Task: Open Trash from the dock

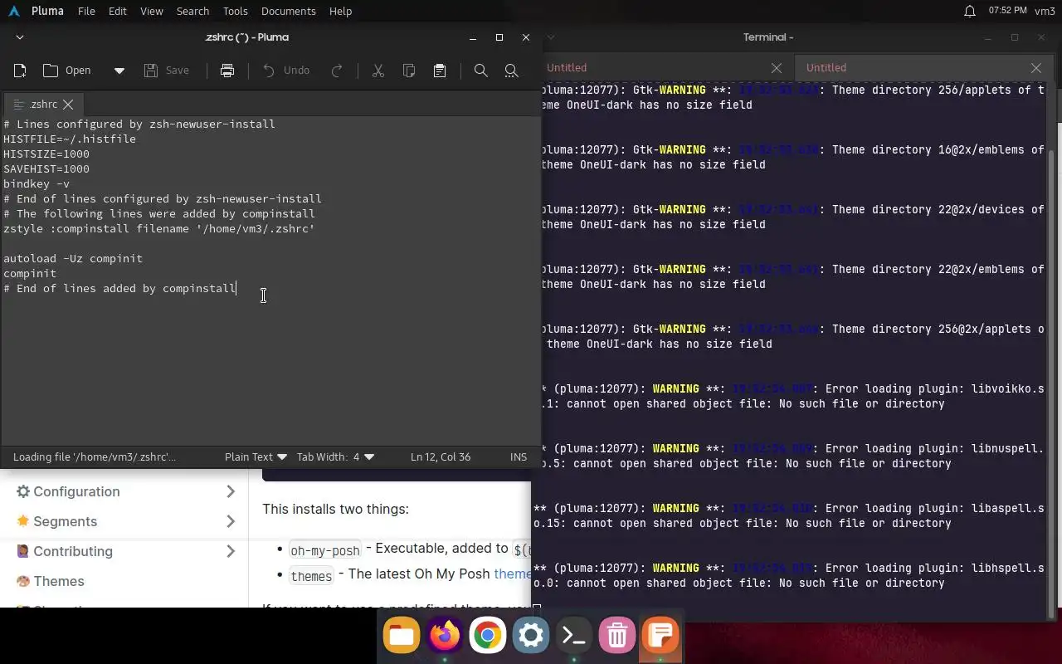Action: (x=617, y=637)
